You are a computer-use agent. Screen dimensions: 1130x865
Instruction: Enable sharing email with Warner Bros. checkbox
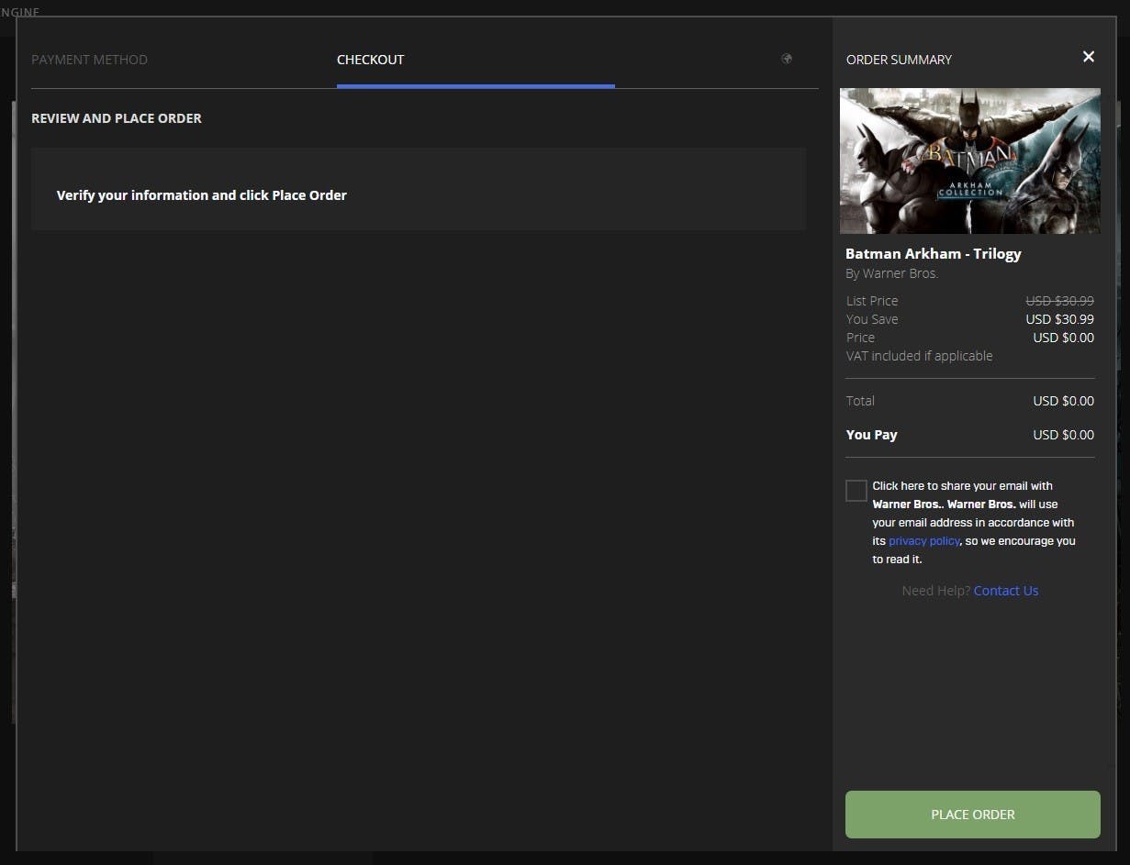(856, 491)
